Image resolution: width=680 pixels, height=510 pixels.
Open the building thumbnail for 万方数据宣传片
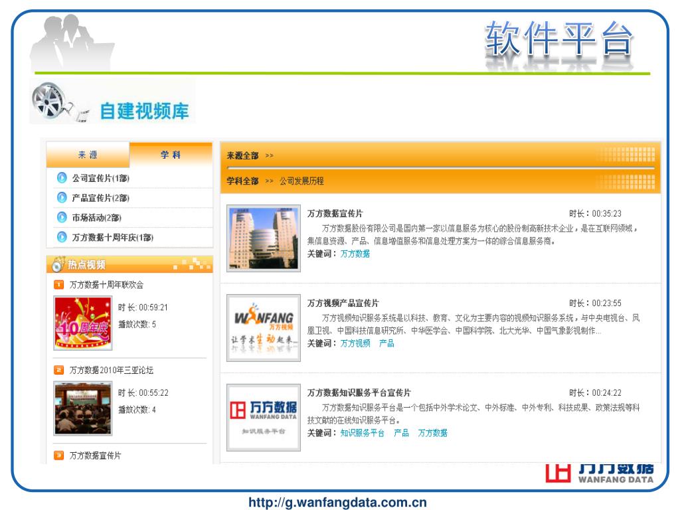[x=264, y=238]
